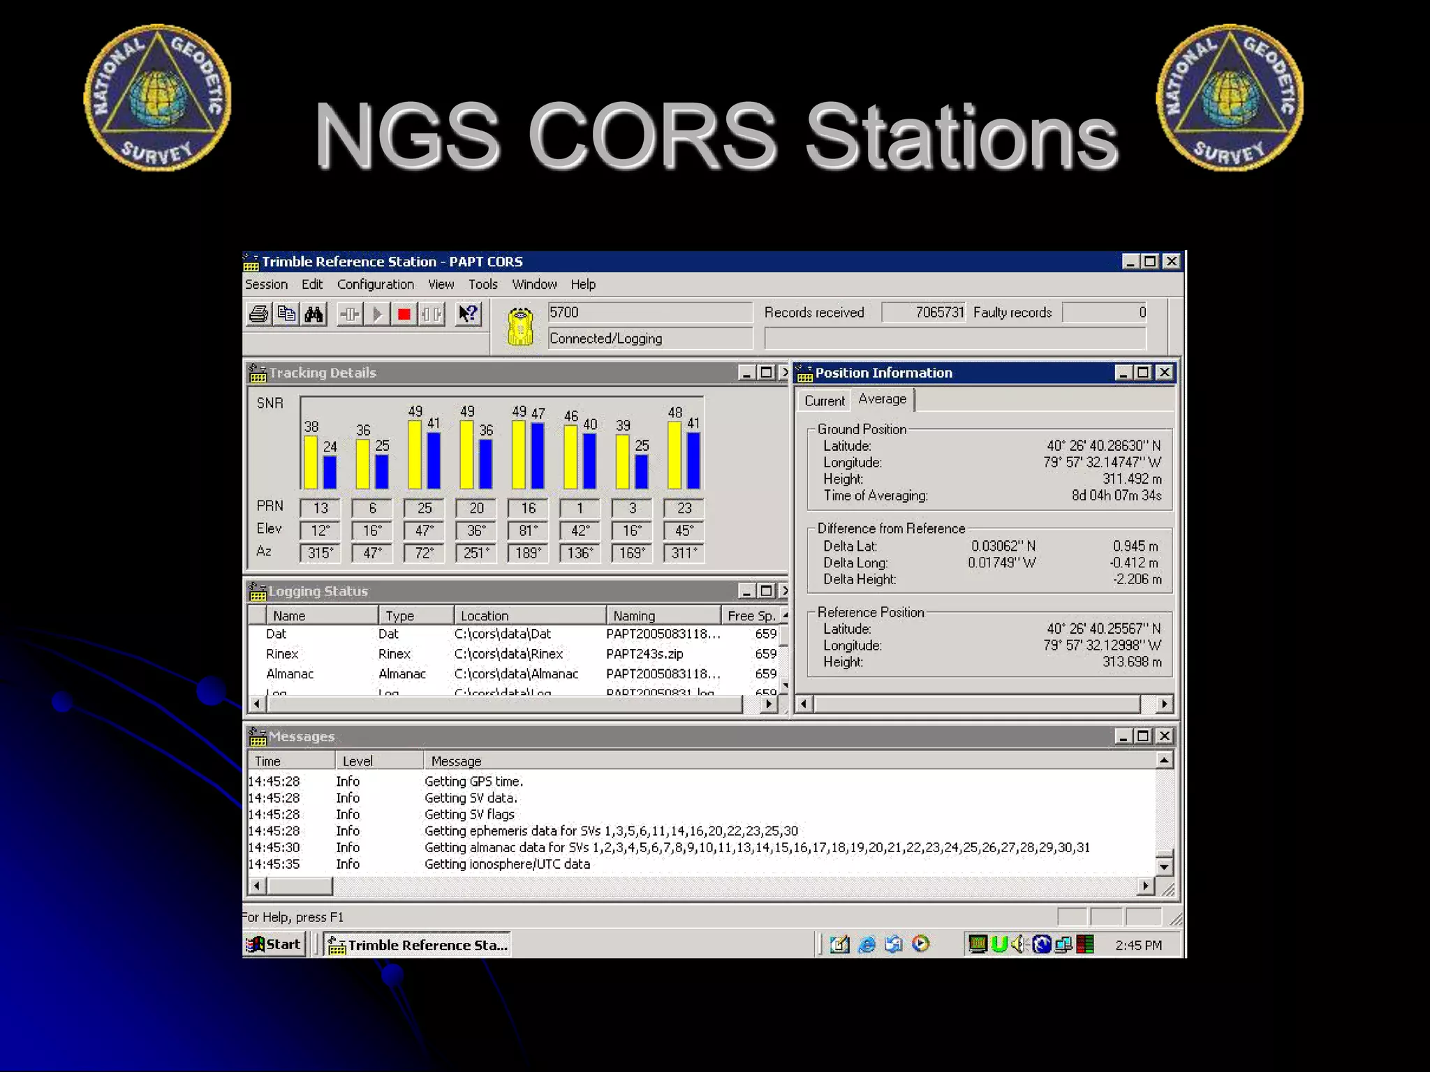This screenshot has width=1430, height=1072.
Task: Select the Dat row in Logging Status
Action: click(x=514, y=634)
